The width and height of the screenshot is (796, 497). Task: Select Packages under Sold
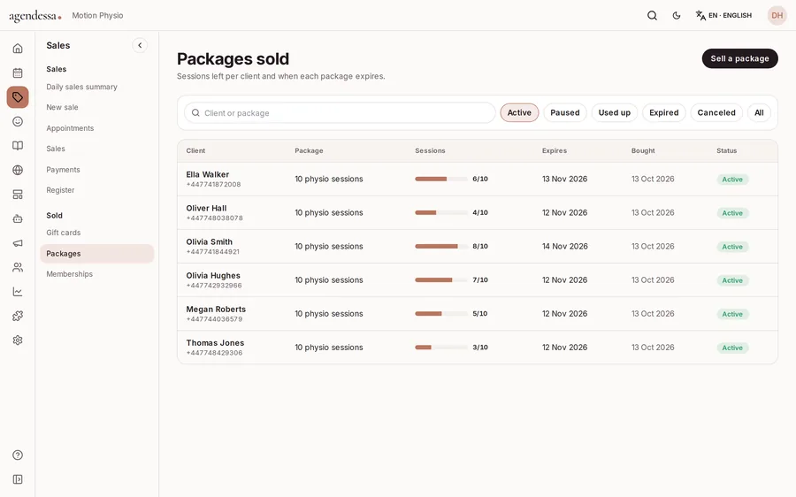(x=97, y=253)
